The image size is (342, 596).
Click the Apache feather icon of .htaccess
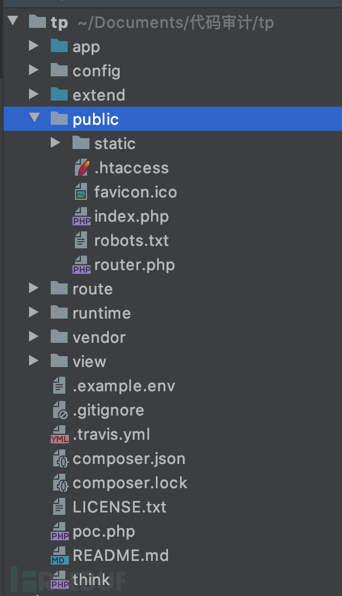coord(82,168)
